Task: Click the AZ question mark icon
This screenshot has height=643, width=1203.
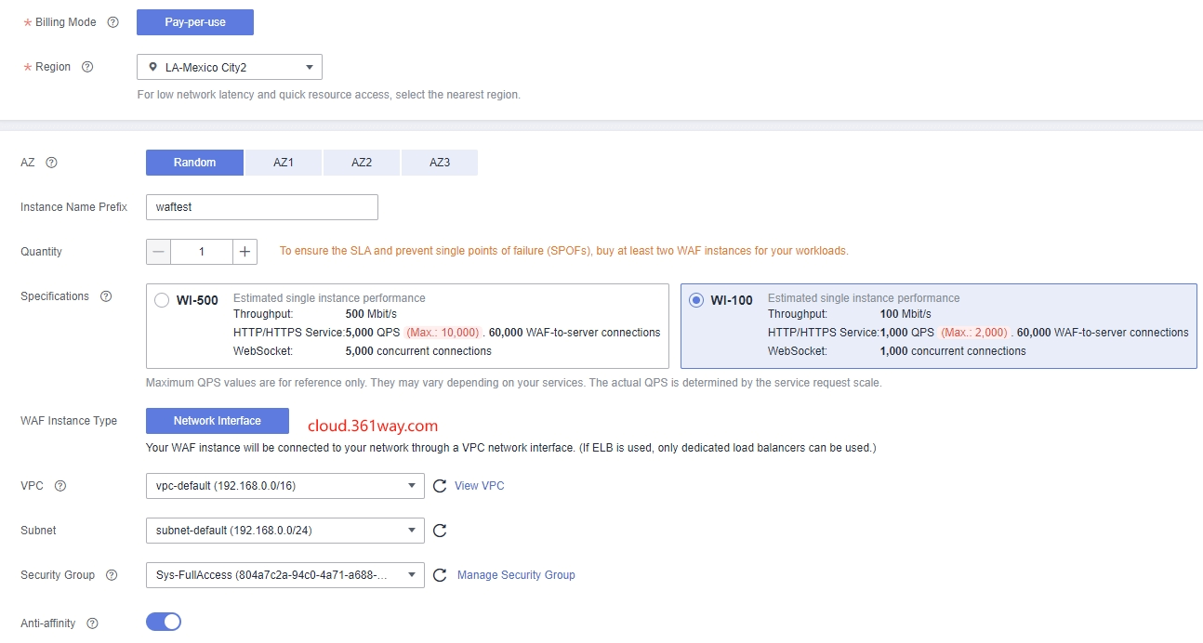Action: pyautogui.click(x=52, y=162)
